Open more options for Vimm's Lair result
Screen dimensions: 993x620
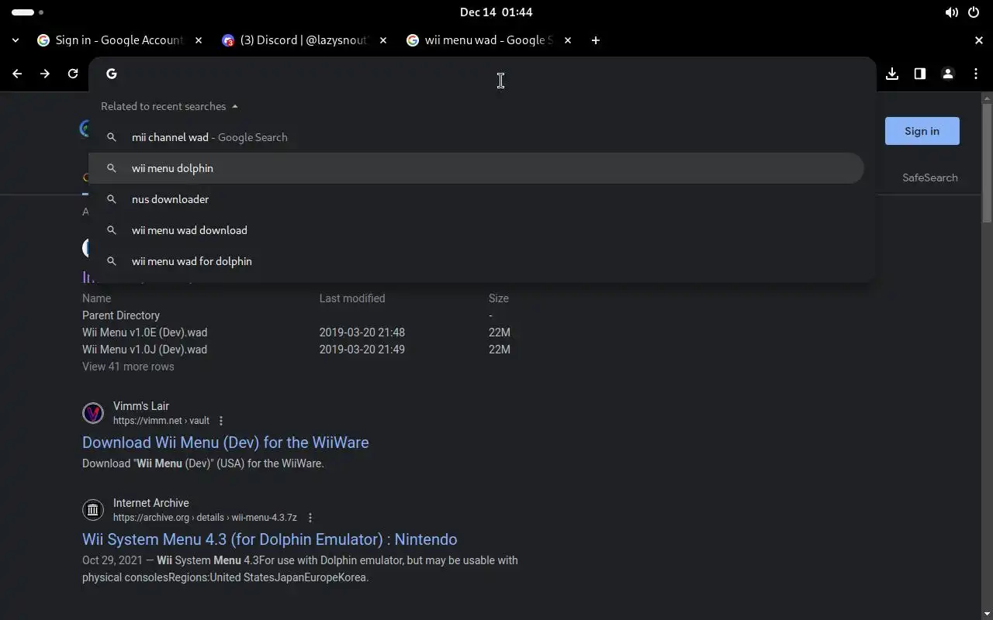221,421
